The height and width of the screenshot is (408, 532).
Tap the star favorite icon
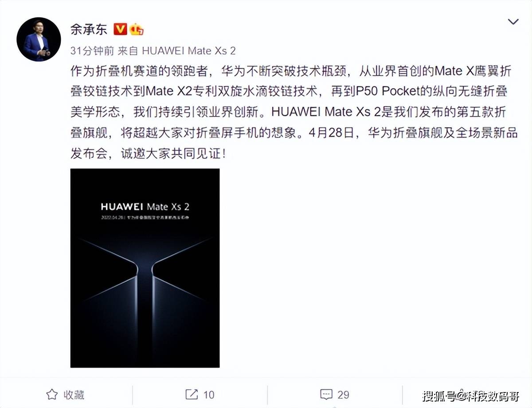click(52, 394)
